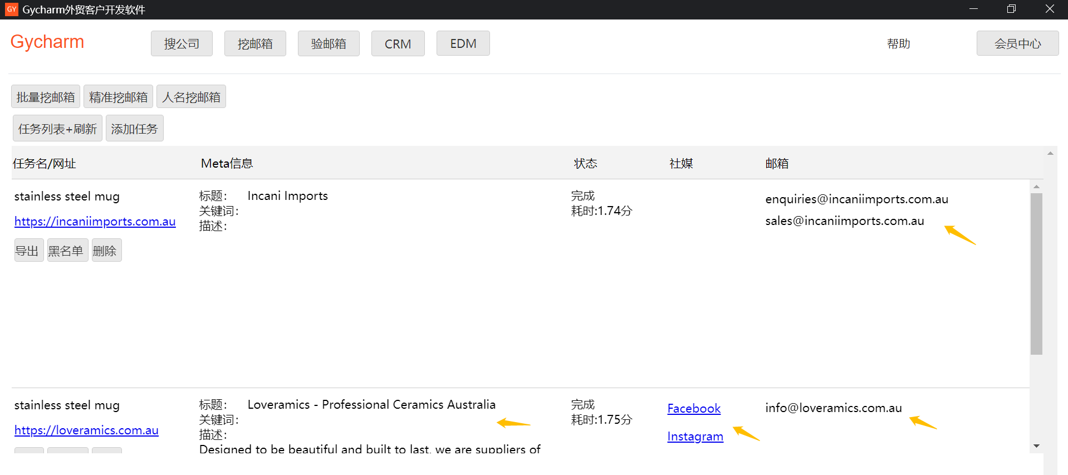The height and width of the screenshot is (475, 1068).
Task: Click Loveramics - Professional Ceramics Australia title
Action: click(371, 405)
